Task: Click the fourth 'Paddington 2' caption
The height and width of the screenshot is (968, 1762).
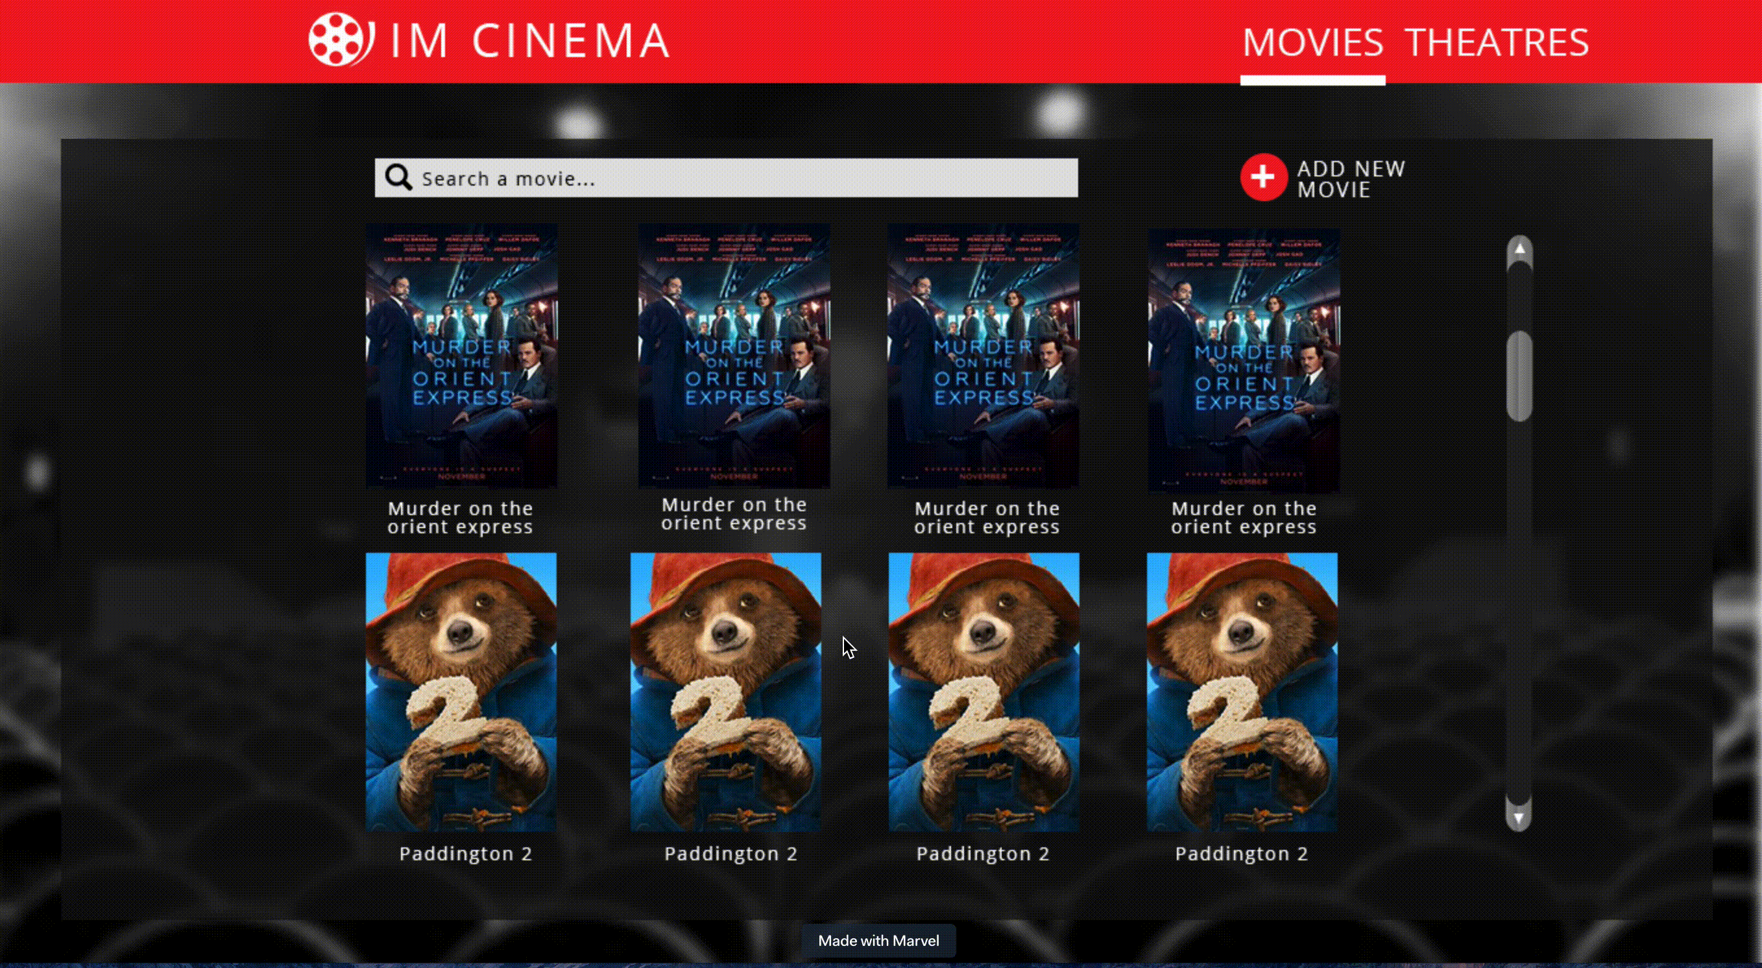Action: [x=1242, y=854]
